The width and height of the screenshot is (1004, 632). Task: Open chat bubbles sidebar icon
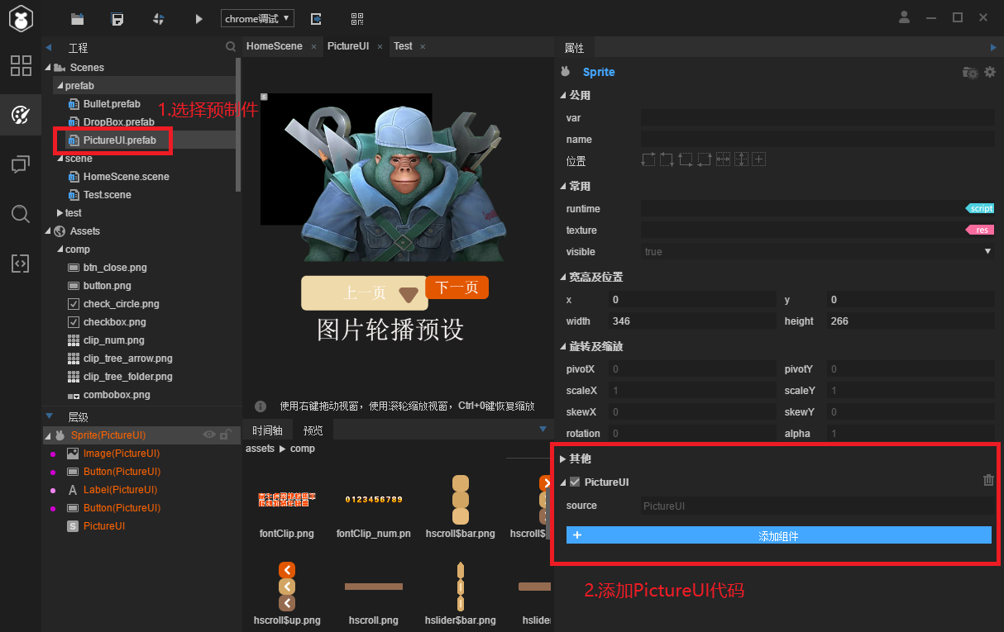[21, 164]
